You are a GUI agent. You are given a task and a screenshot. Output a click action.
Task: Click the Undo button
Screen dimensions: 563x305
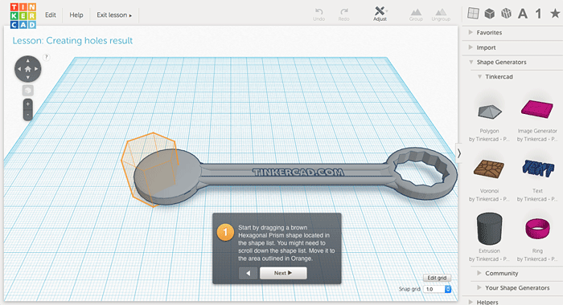318,14
